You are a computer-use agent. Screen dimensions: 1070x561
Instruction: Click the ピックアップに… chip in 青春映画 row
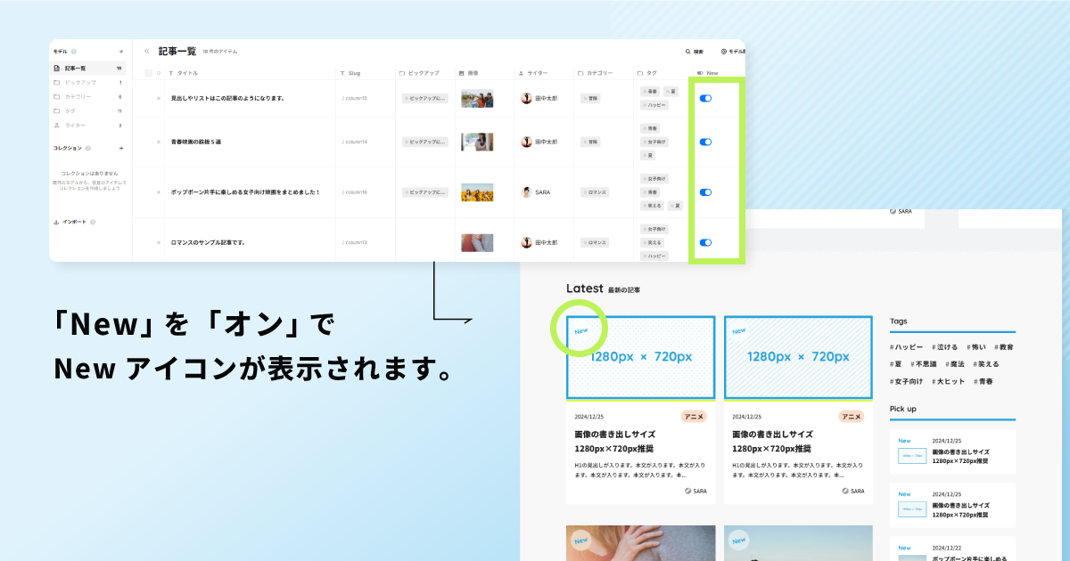click(424, 142)
